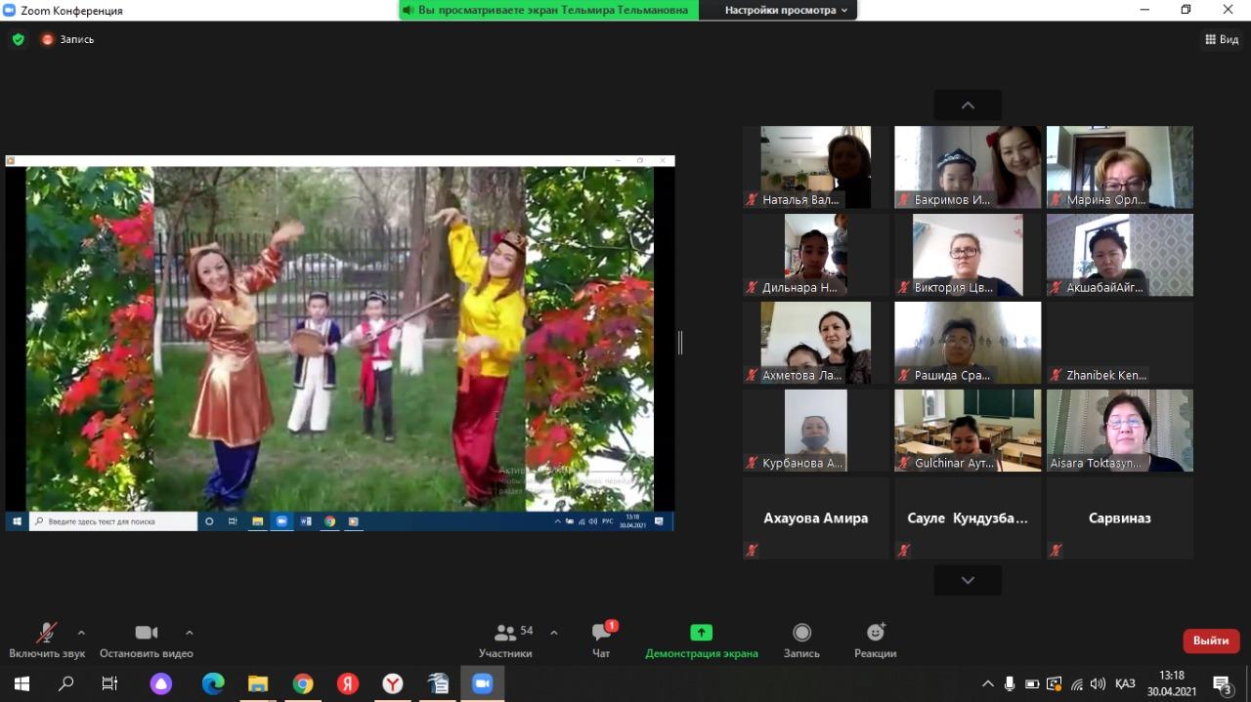
Task: Open the Настройки просмотра dropdown
Action: pyautogui.click(x=786, y=10)
